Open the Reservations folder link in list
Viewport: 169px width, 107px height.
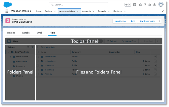coord(50,57)
